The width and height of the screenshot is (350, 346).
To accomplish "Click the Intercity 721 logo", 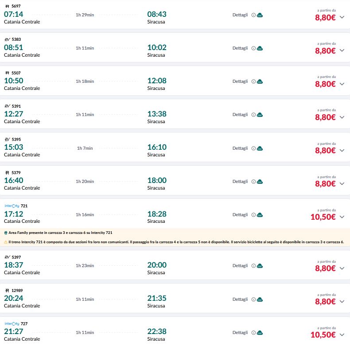I will (x=12, y=206).
